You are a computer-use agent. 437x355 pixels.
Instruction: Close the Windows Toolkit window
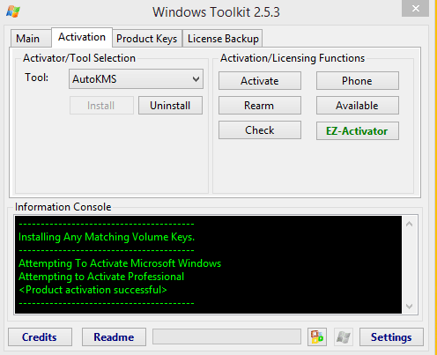tap(416, 9)
